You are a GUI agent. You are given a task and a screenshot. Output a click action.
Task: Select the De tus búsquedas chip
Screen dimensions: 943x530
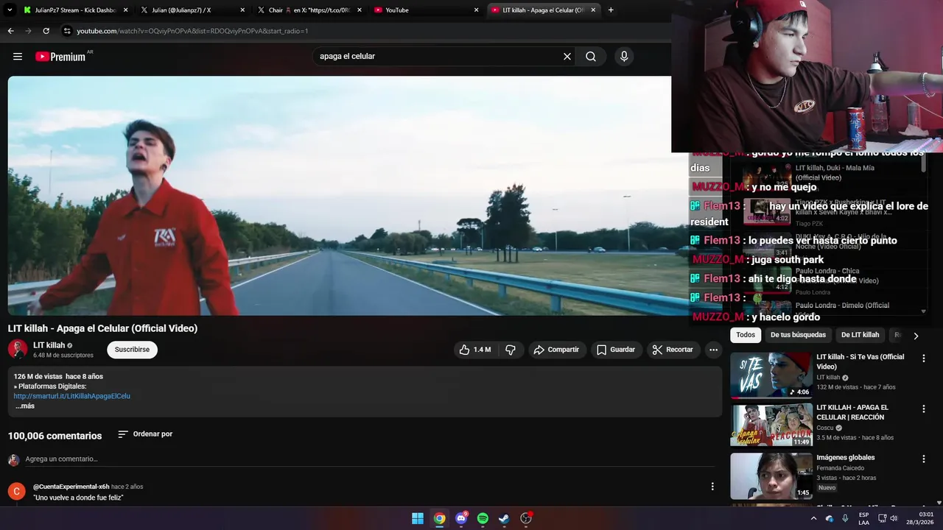[x=798, y=335]
